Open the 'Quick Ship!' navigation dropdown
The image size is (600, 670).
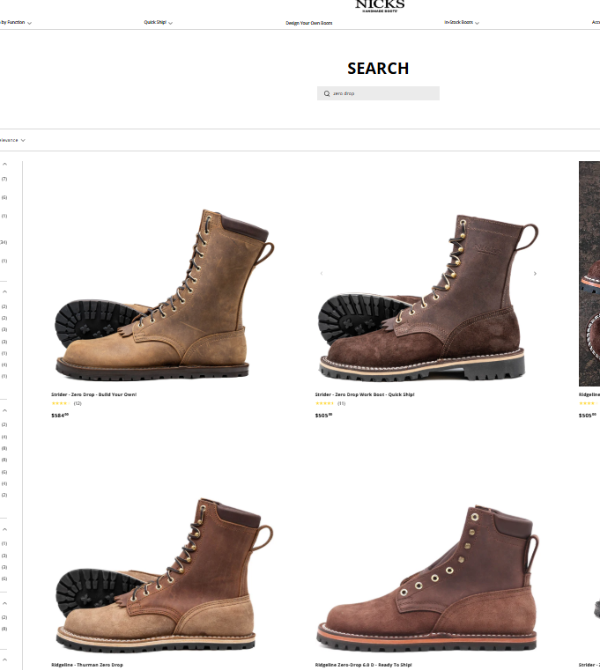(x=159, y=22)
